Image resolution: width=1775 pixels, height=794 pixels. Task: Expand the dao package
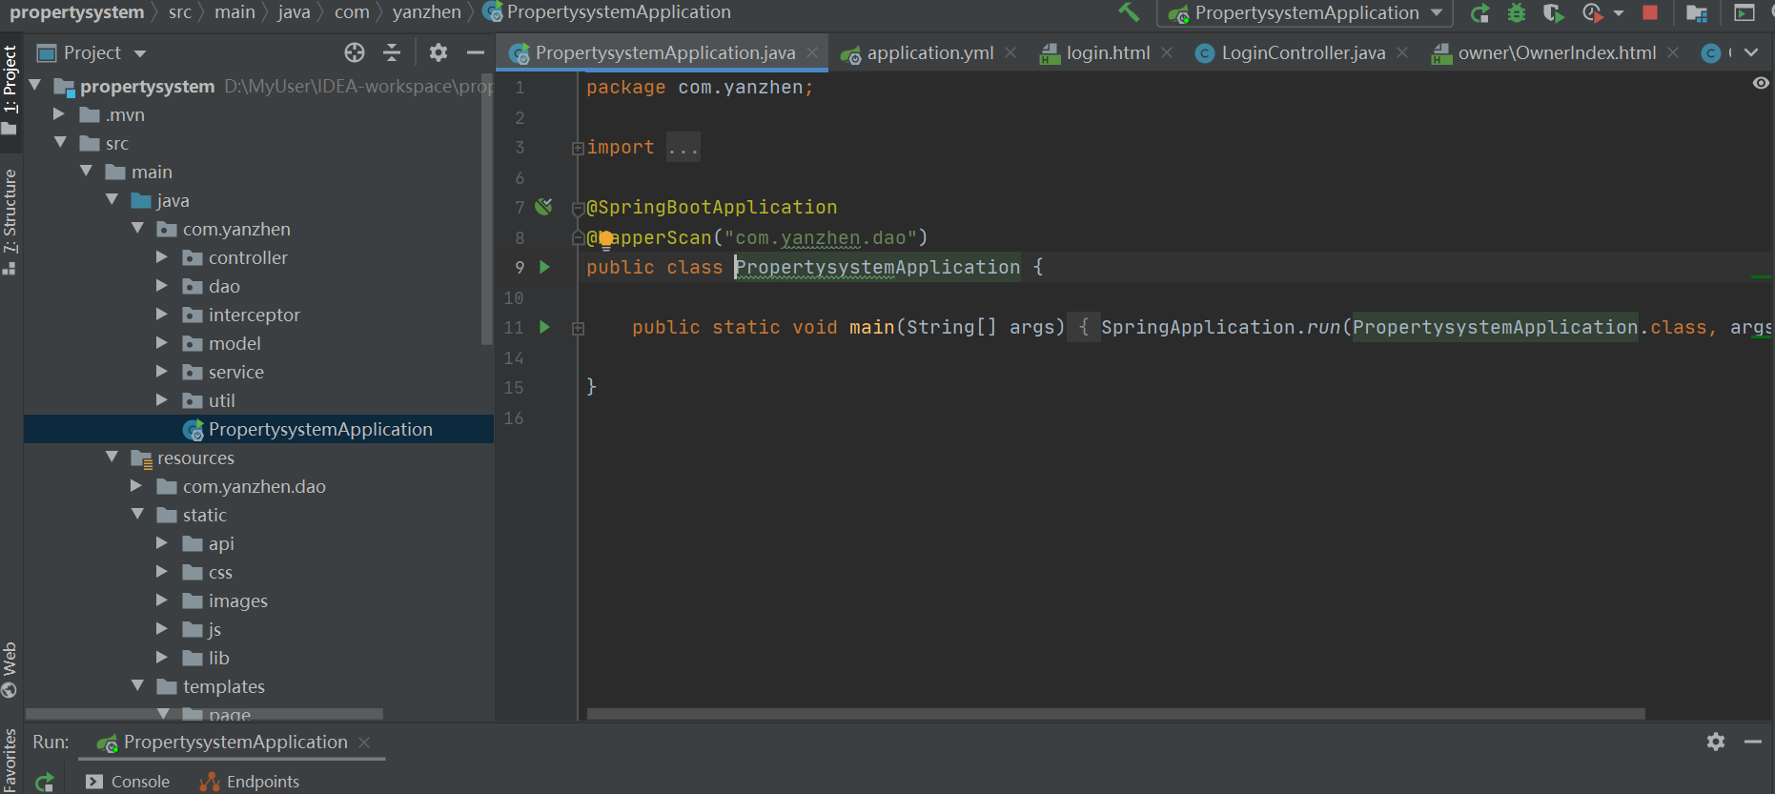[162, 286]
